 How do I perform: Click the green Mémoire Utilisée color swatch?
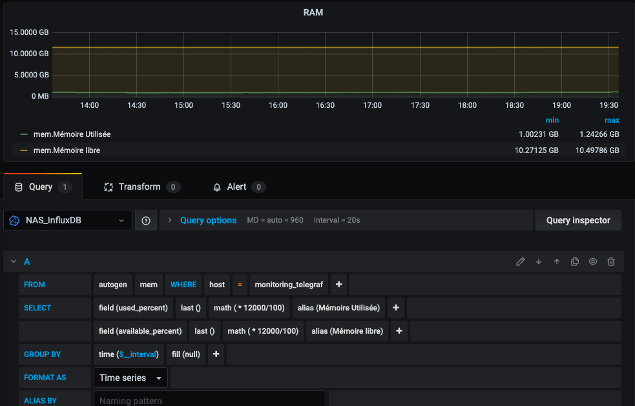(x=24, y=134)
